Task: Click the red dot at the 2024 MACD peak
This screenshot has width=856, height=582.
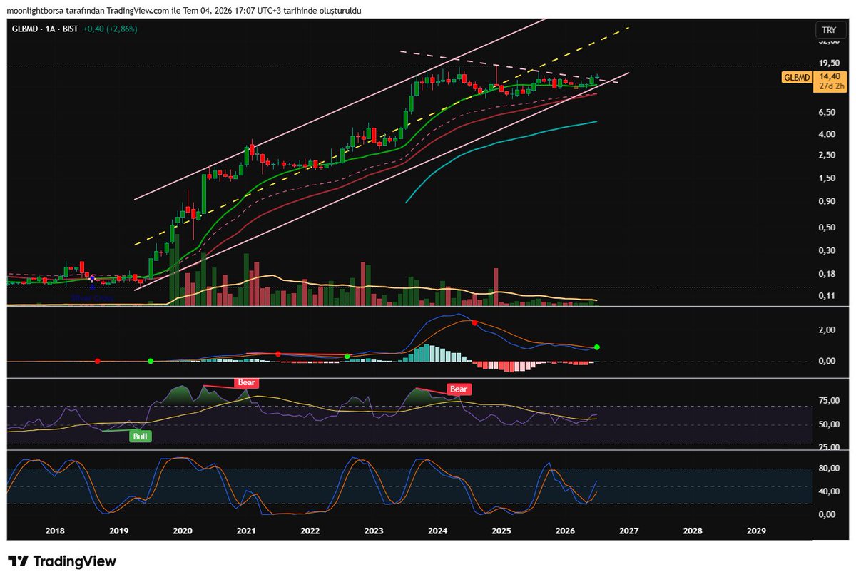Action: (474, 323)
